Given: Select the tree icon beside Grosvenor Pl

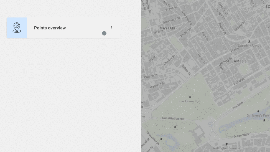Looking at the screenshot, I should (161, 139).
